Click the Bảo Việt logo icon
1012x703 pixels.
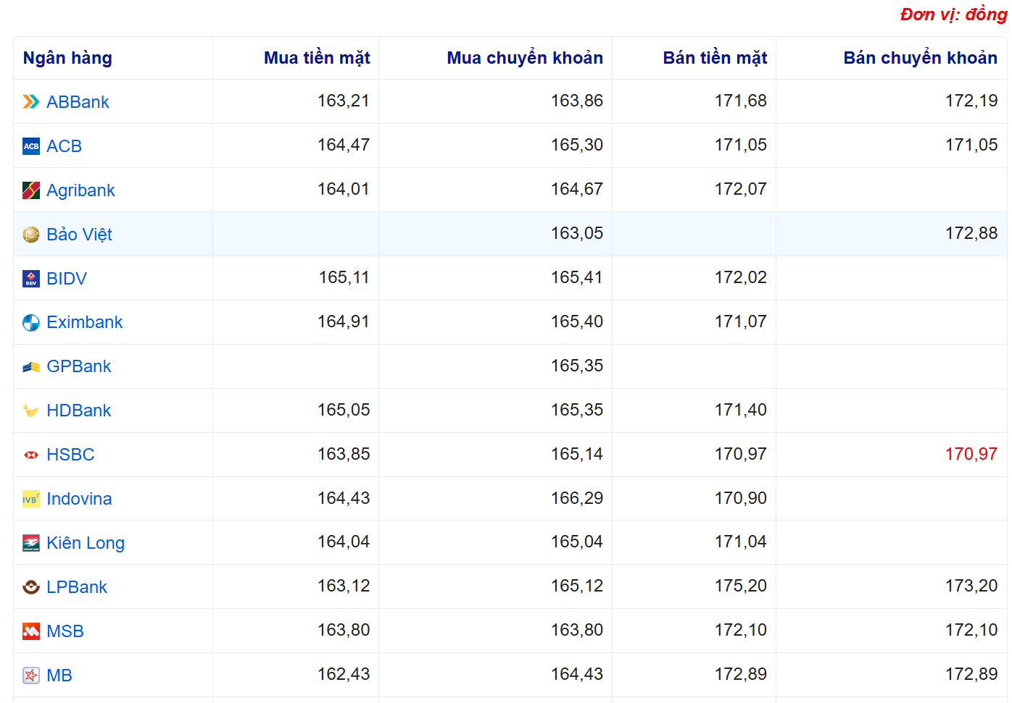click(x=31, y=235)
